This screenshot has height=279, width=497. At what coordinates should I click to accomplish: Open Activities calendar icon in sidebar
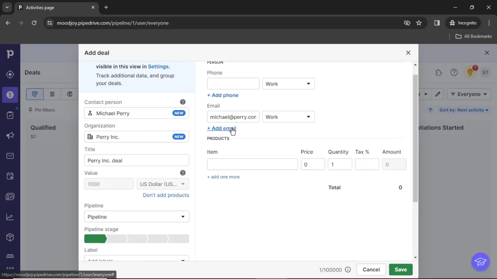coord(10,176)
